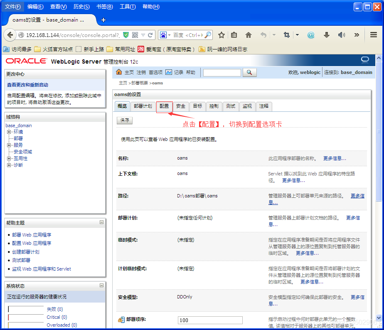Screen dimensions: 384x330
Task: Focus the 部署顺序 input field
Action: tap(210, 320)
